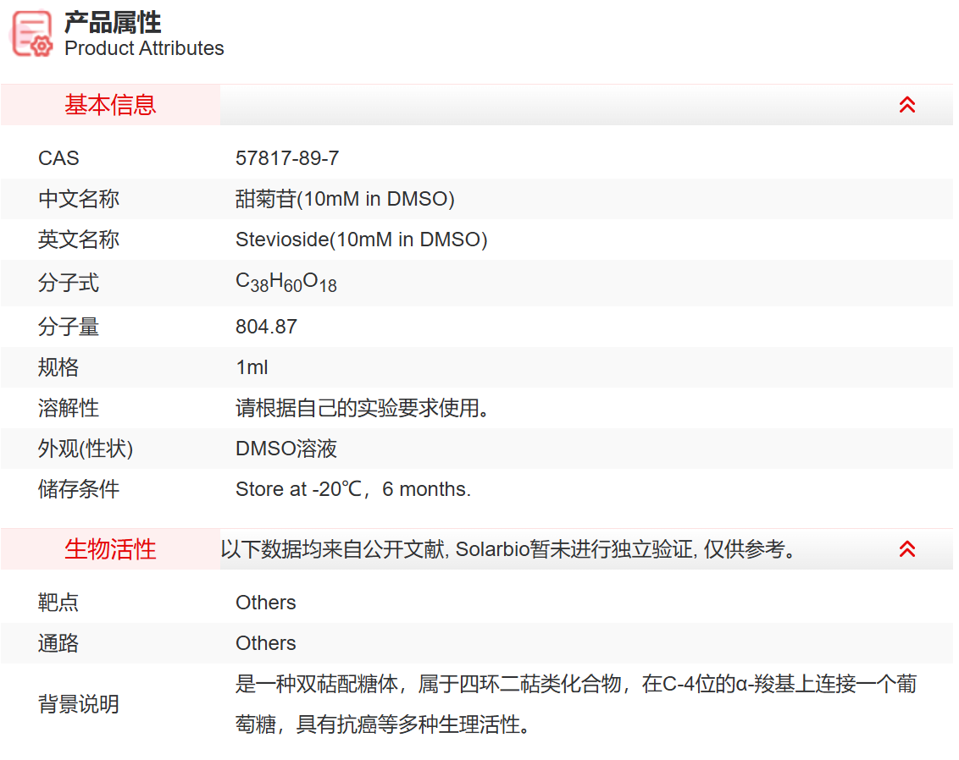Viewport: 959px width, 760px height.
Task: Collapse the 基本信息 section chevron
Action: (x=907, y=104)
